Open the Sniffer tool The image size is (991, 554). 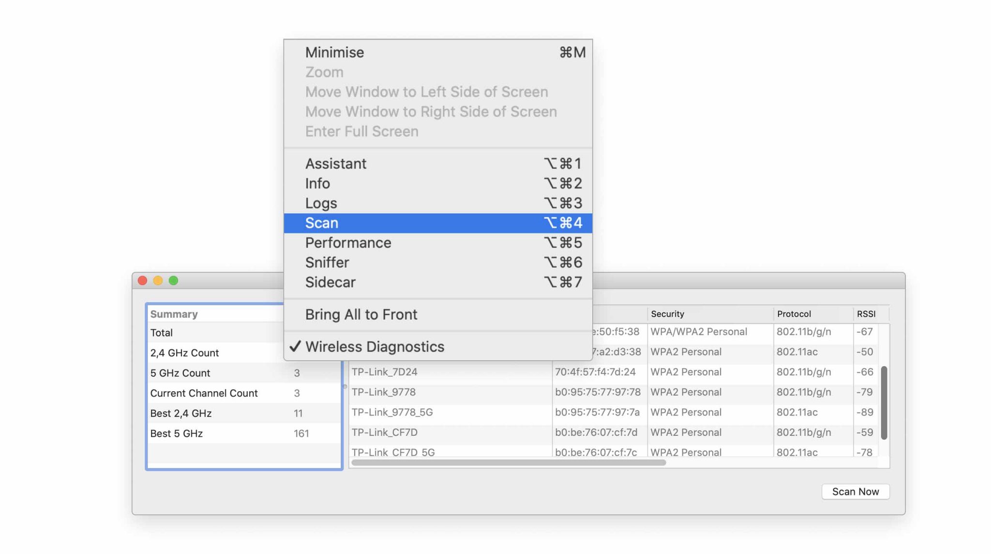pyautogui.click(x=327, y=262)
